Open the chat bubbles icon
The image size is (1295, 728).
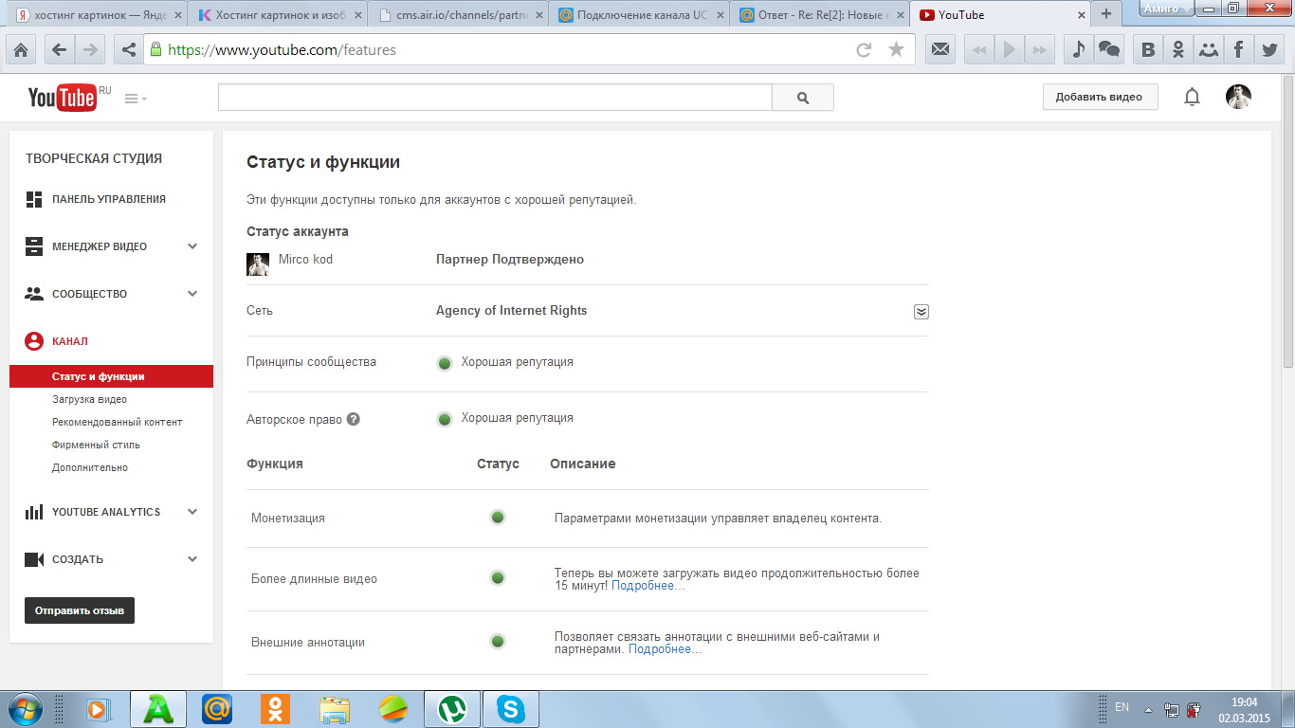click(1108, 50)
